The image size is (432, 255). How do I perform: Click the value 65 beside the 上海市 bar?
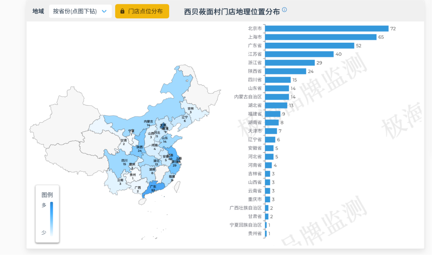[381, 37]
